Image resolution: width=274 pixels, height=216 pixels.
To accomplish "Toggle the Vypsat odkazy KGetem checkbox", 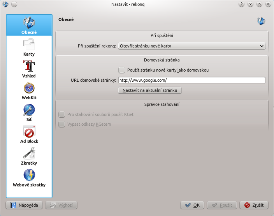I will [x=61, y=124].
